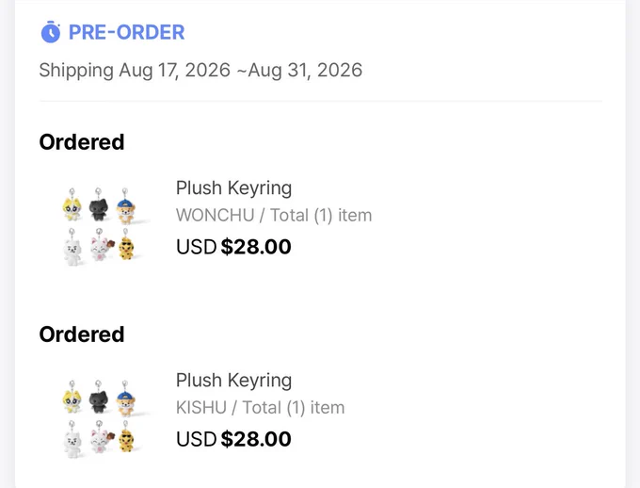The height and width of the screenshot is (488, 640).
Task: Click the shipping date range text
Action: 200,70
